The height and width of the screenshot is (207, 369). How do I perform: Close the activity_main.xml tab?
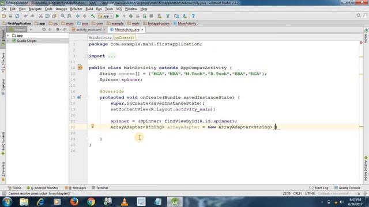tap(104, 29)
